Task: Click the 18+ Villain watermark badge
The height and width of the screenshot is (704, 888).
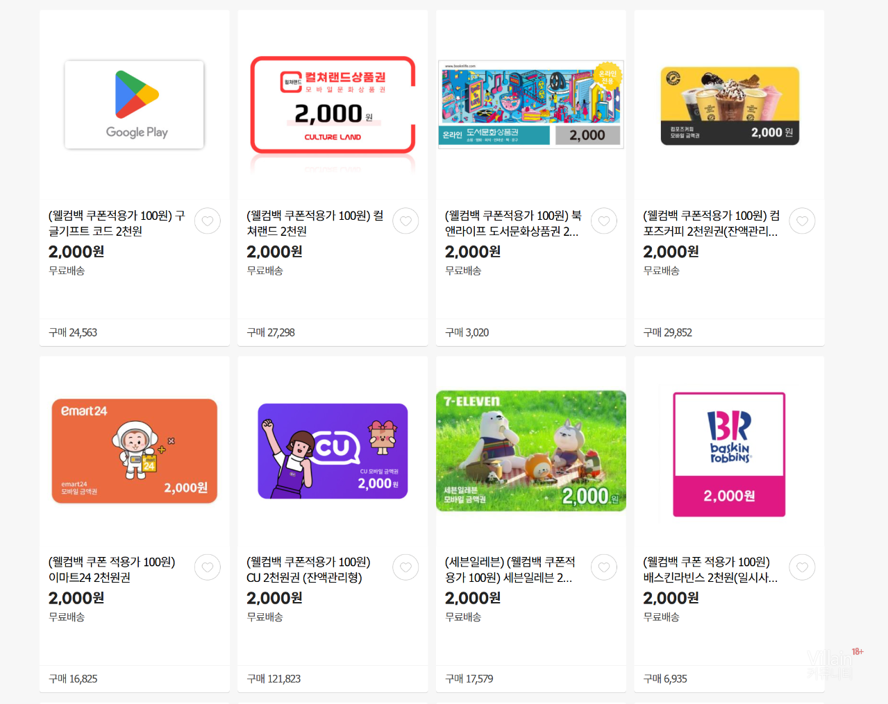Action: [834, 662]
